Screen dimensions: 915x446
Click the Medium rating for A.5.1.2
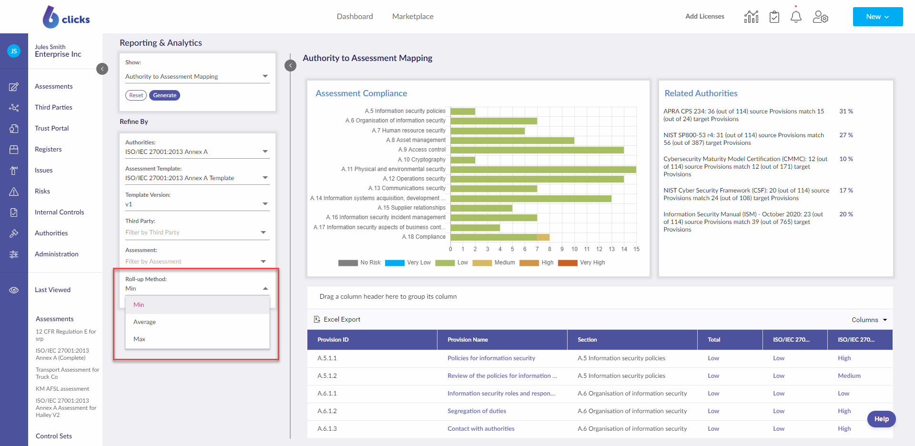[x=849, y=376]
